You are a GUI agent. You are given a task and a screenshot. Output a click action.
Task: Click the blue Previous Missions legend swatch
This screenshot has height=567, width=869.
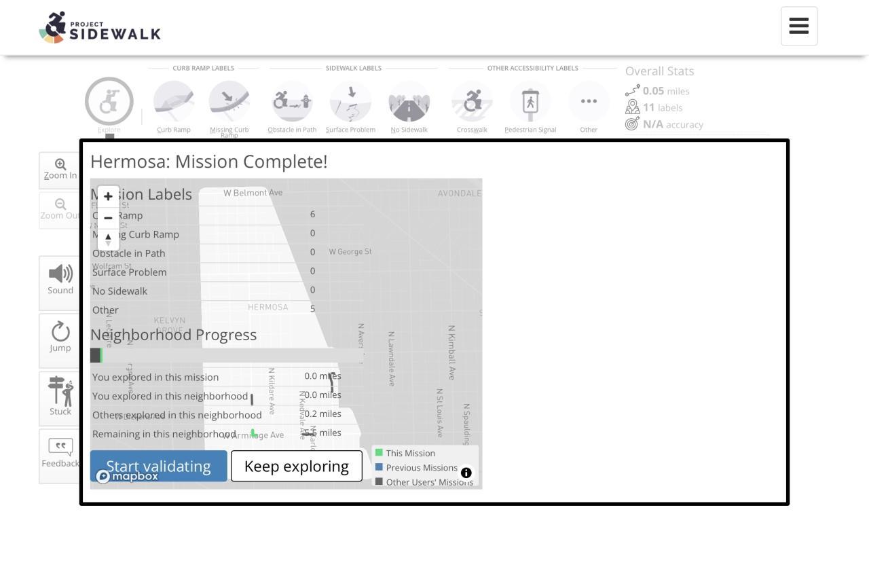pyautogui.click(x=380, y=467)
